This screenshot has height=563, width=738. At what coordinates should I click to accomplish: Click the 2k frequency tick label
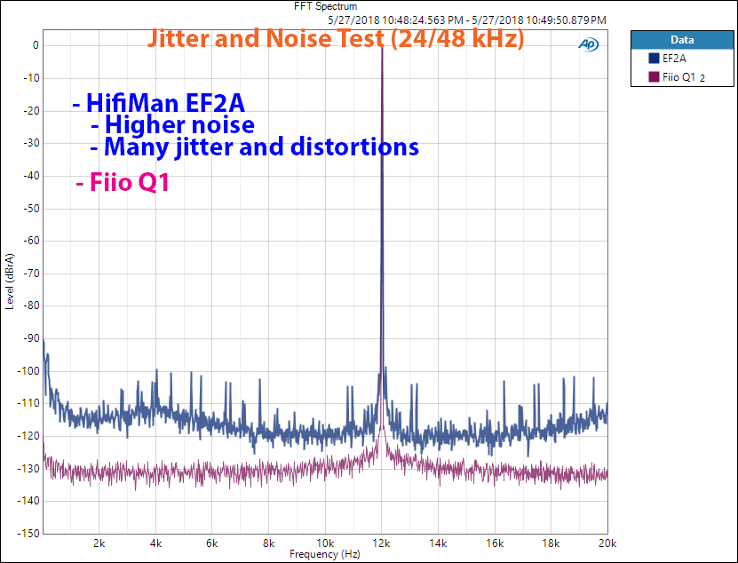click(x=99, y=543)
